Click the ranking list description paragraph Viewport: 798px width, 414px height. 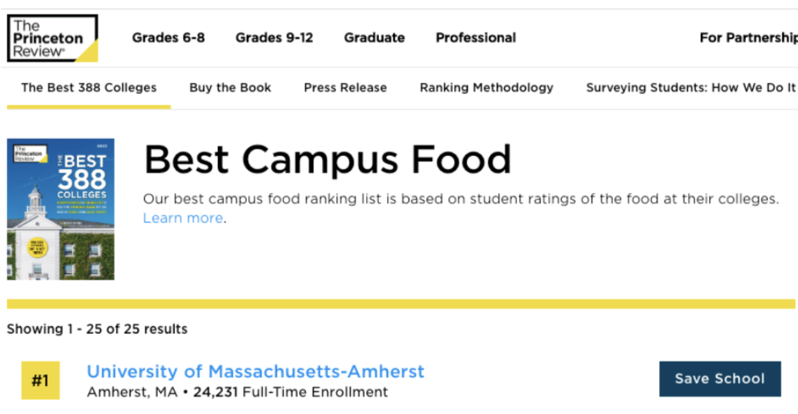pos(460,199)
